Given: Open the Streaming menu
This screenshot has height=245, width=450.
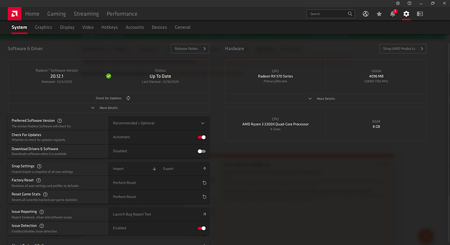Looking at the screenshot, I should point(86,14).
